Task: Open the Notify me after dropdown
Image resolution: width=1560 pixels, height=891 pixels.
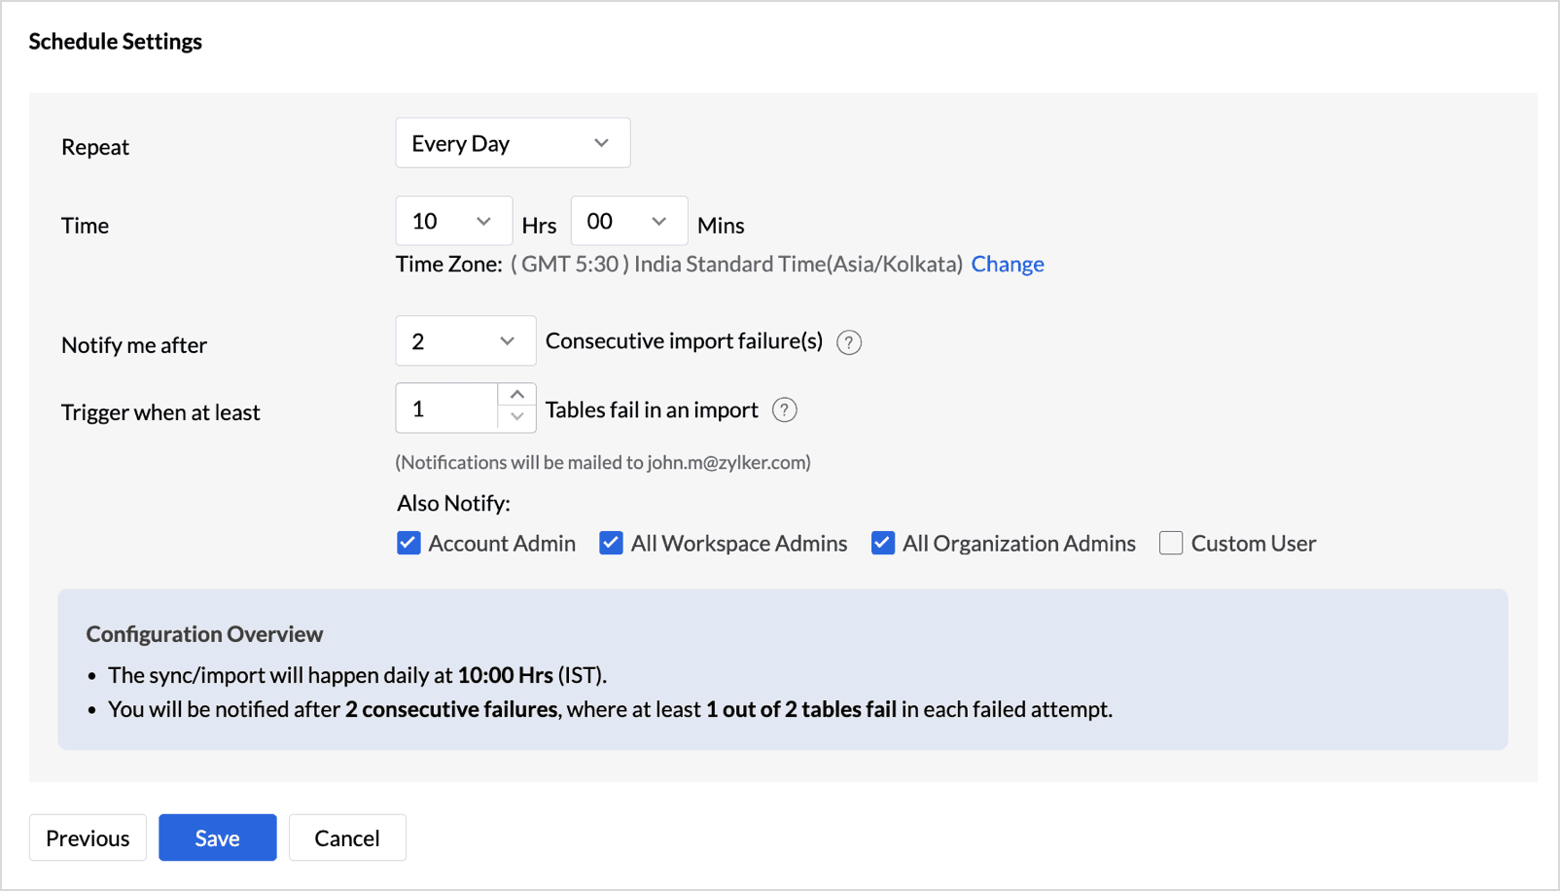Action: [x=465, y=341]
